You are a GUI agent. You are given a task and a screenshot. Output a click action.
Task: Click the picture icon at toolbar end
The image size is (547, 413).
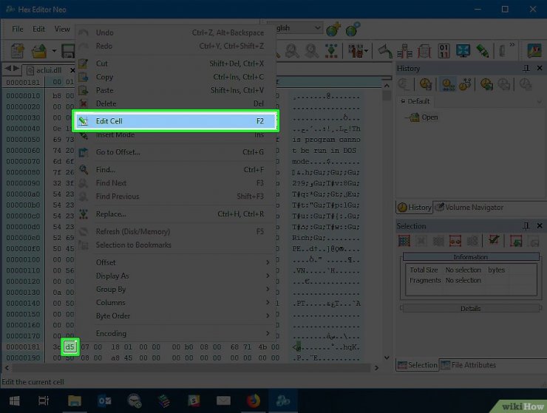click(x=534, y=51)
